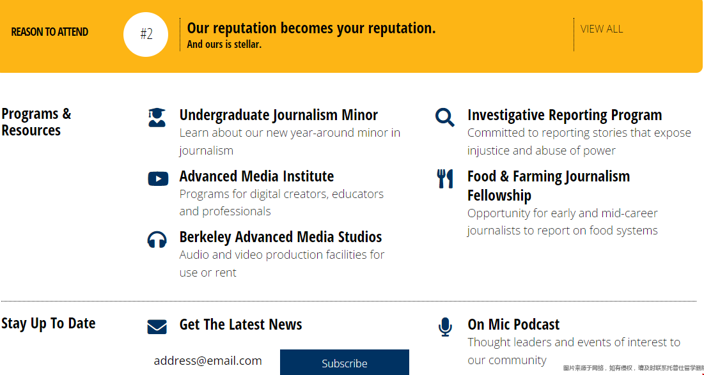Click the 'And ours is stellar.' subheading
Viewport: 704px width, 375px height.
(224, 45)
